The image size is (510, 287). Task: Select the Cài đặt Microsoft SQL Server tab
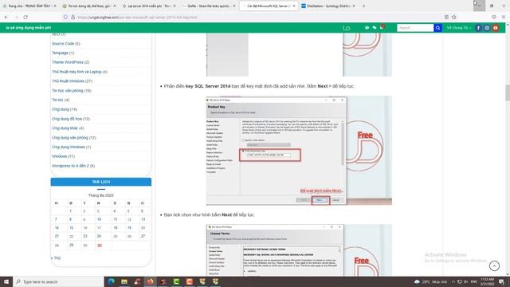click(269, 6)
